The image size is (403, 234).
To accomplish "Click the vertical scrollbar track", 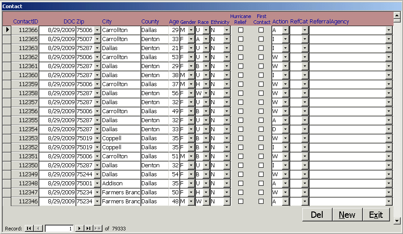I will [x=397, y=119].
